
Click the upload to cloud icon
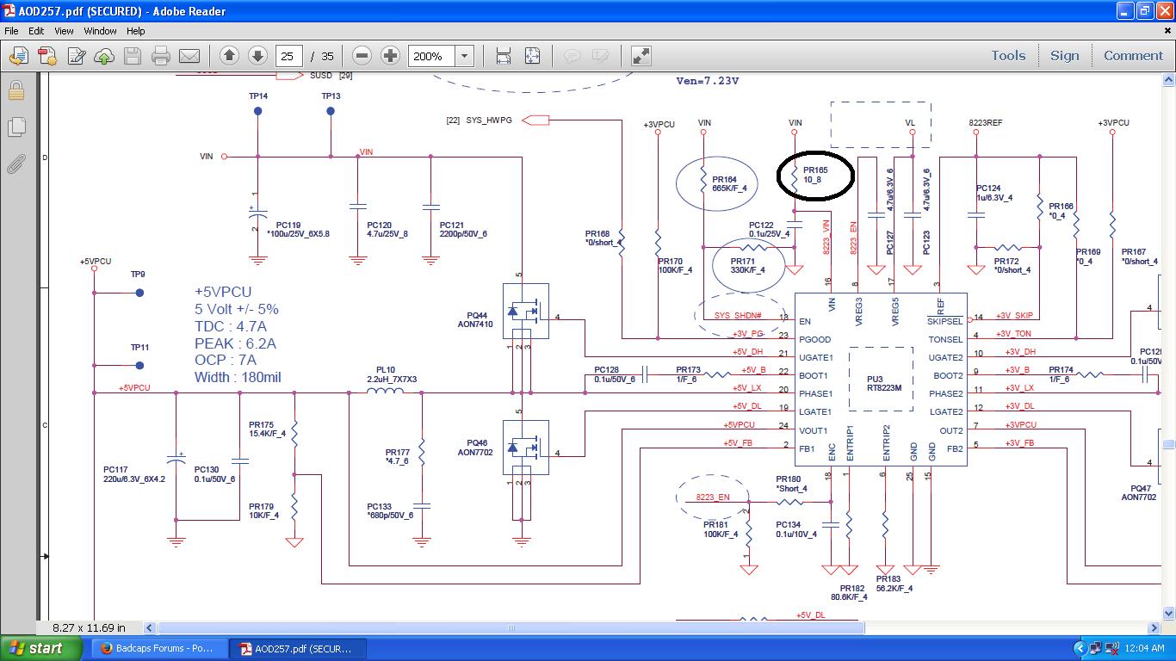tap(104, 56)
